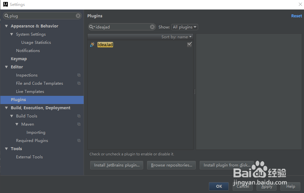304x193 pixels.
Task: Clear the ideajad plugin search text
Action: point(152,27)
